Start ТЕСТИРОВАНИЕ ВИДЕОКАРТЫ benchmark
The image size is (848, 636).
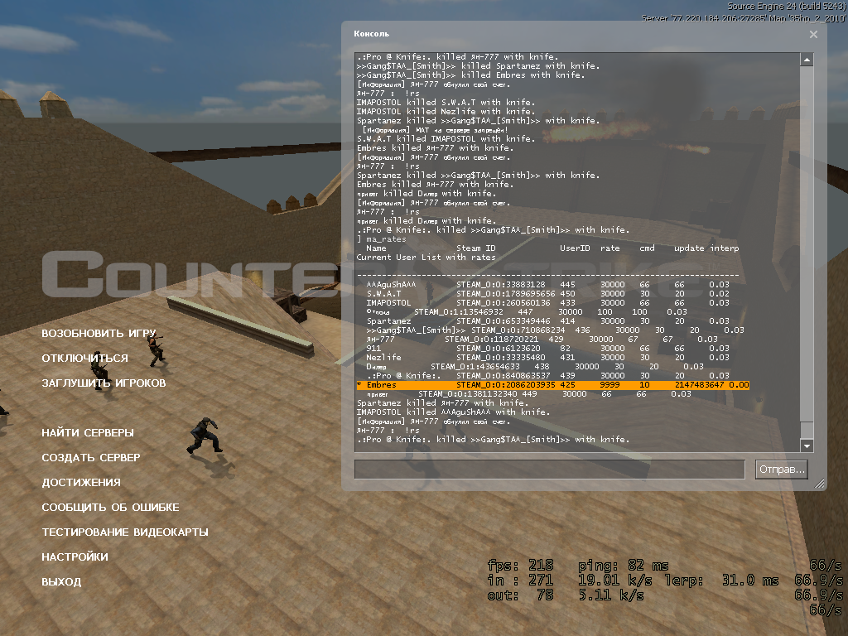pyautogui.click(x=125, y=532)
